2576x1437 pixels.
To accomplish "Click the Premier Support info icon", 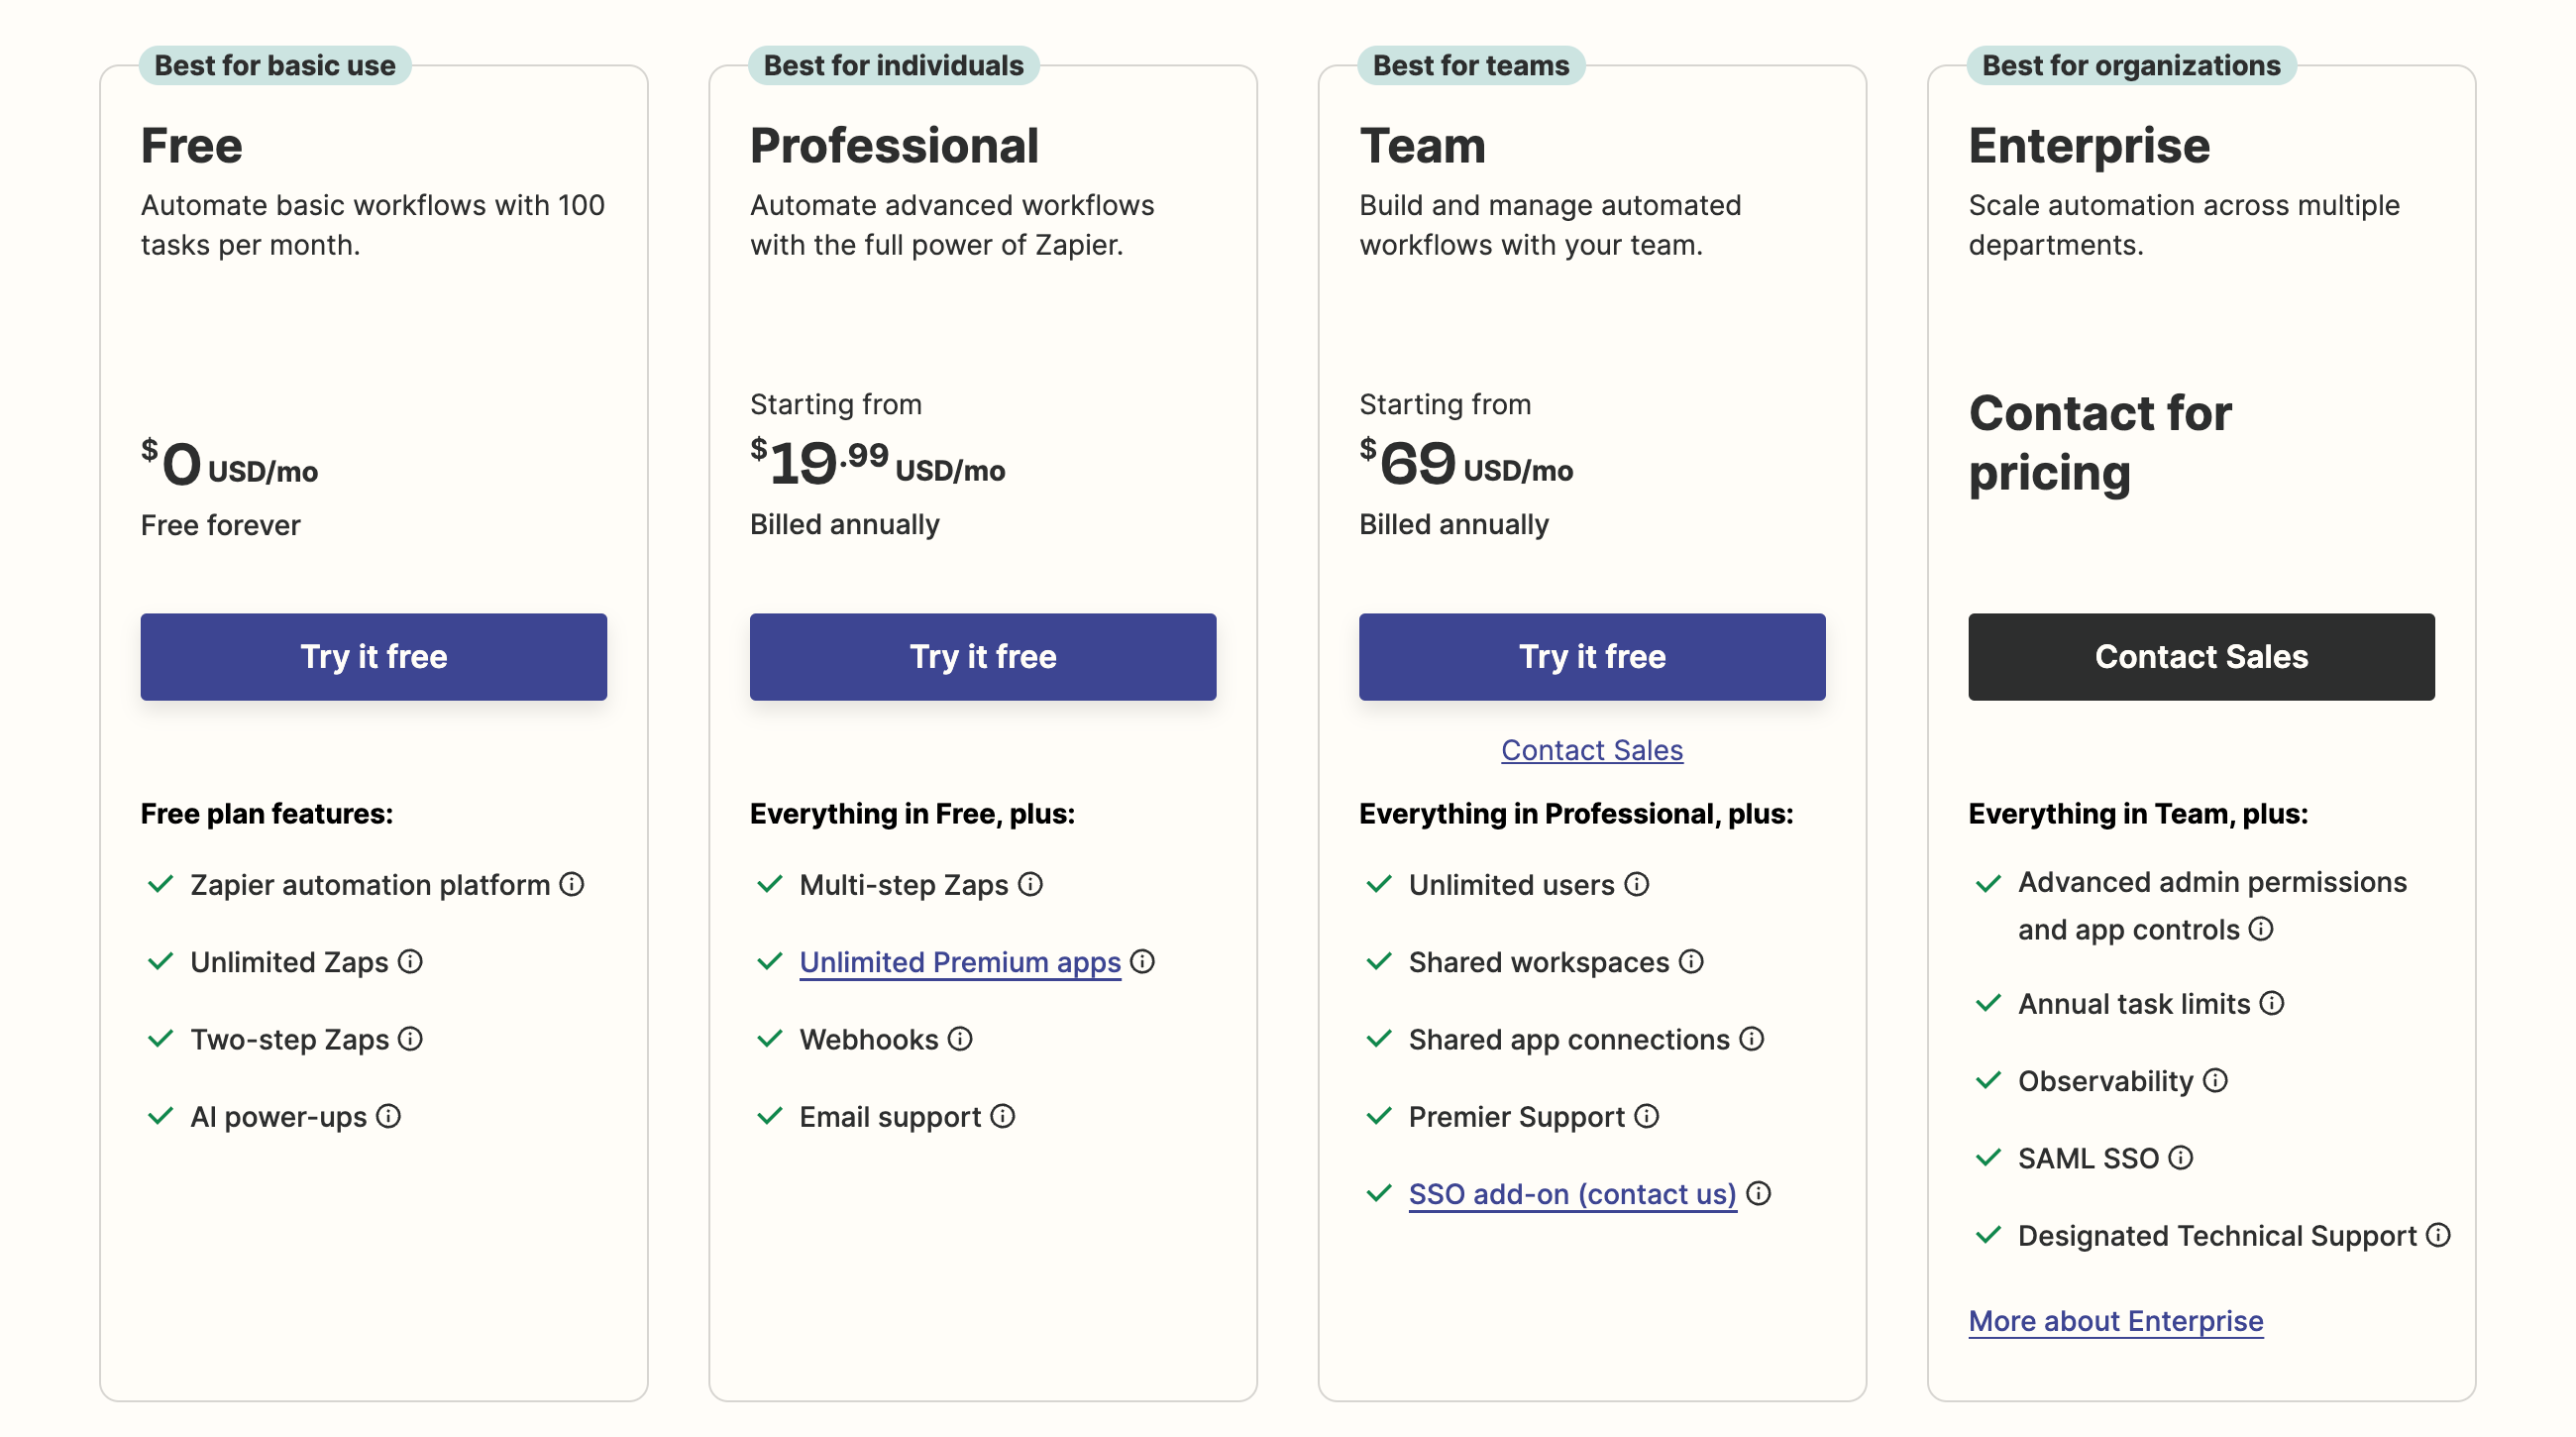I will pyautogui.click(x=1647, y=1116).
